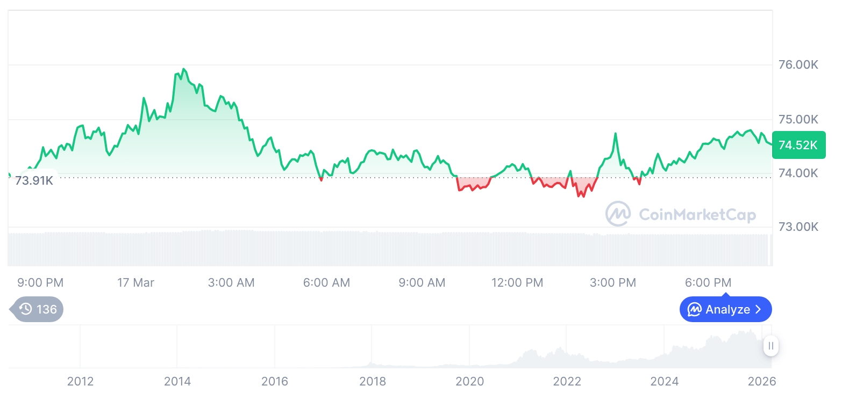Select the 2022 mark on the range navigator
The width and height of the screenshot is (842, 393).
pos(567,381)
